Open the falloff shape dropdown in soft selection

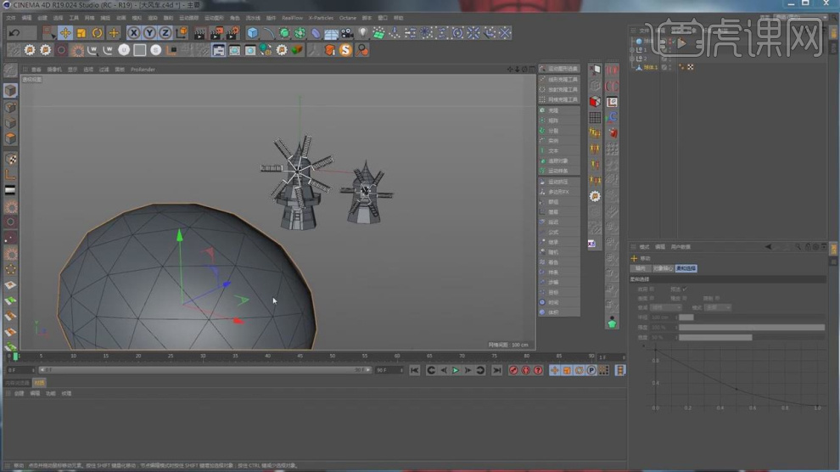(x=665, y=307)
